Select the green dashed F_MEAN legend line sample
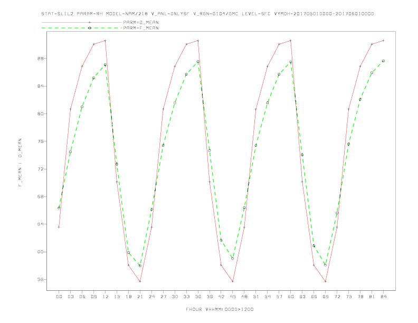Image resolution: width=418 pixels, height=323 pixels. click(x=82, y=28)
